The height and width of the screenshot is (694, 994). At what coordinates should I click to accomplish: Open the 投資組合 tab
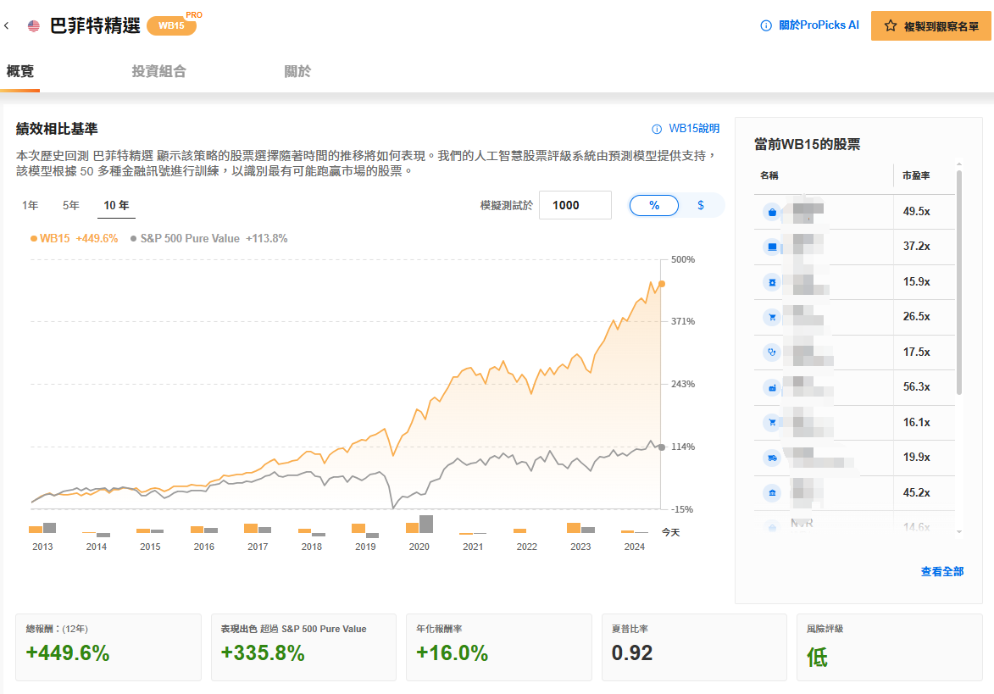point(158,72)
